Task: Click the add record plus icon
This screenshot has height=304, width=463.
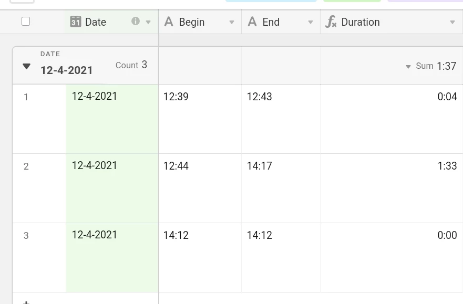Action: pyautogui.click(x=26, y=302)
